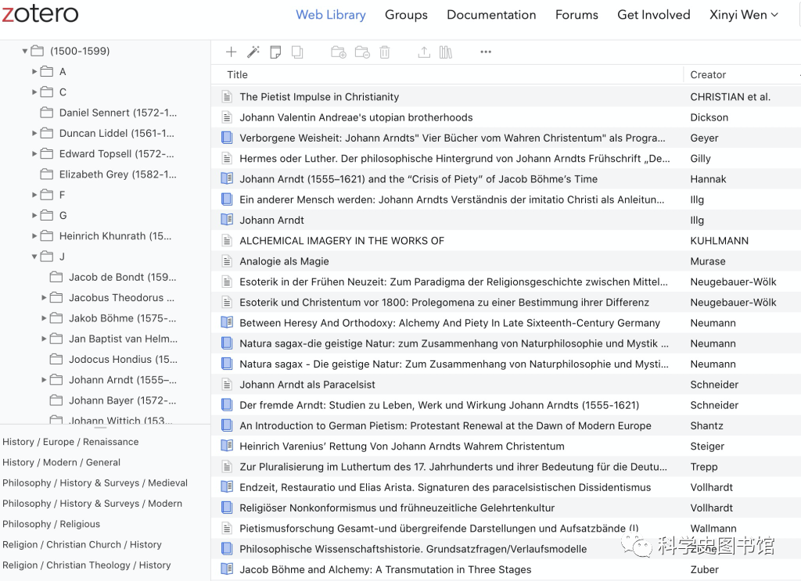Select item Johann Arndt als Paracelsist
The height and width of the screenshot is (581, 801).
click(x=506, y=385)
